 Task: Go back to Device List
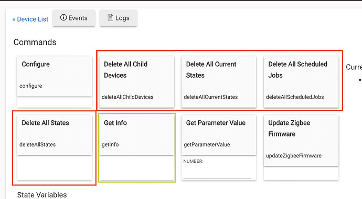pyautogui.click(x=30, y=19)
